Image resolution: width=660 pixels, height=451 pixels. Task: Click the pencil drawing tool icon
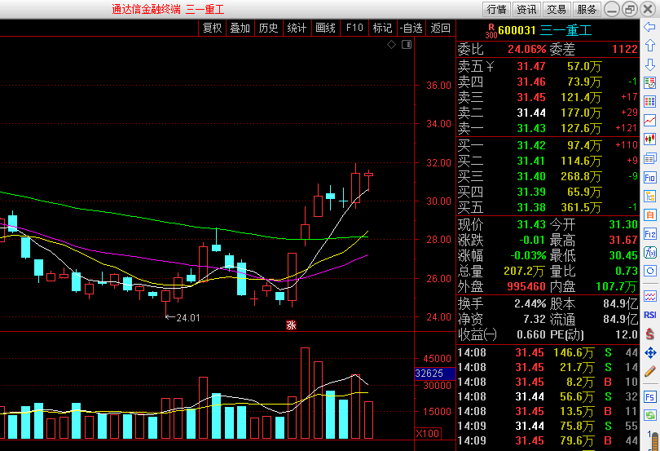click(x=650, y=372)
